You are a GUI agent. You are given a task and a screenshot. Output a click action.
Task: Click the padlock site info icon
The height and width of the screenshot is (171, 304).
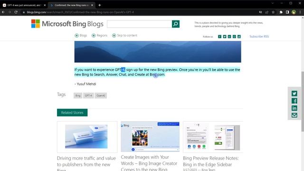(24, 12)
